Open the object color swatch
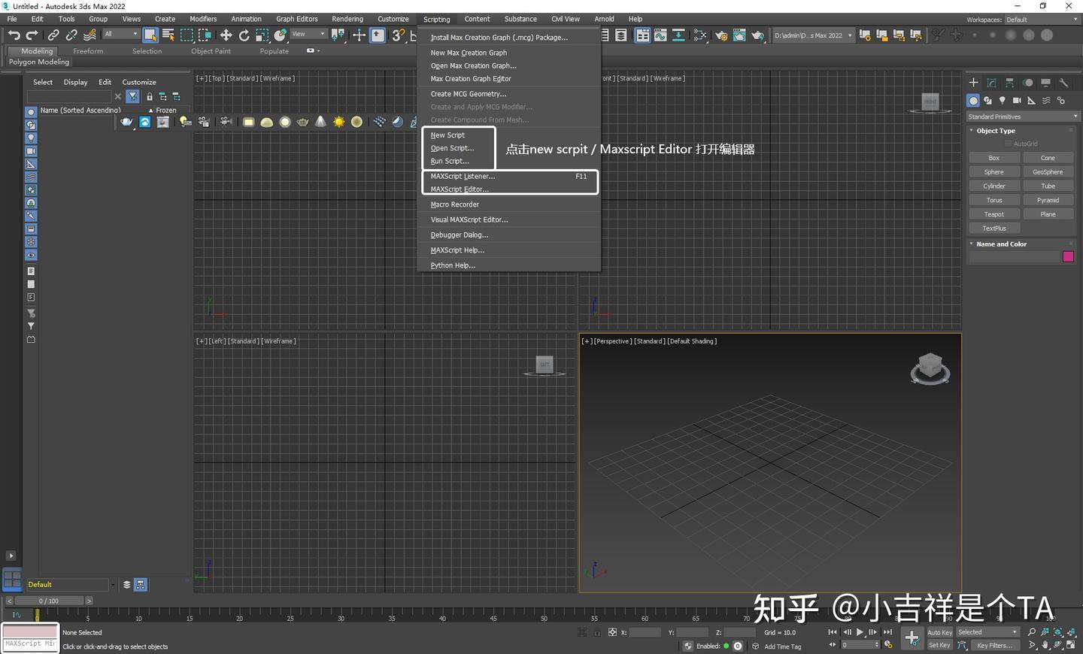The width and height of the screenshot is (1083, 654). 1069,256
